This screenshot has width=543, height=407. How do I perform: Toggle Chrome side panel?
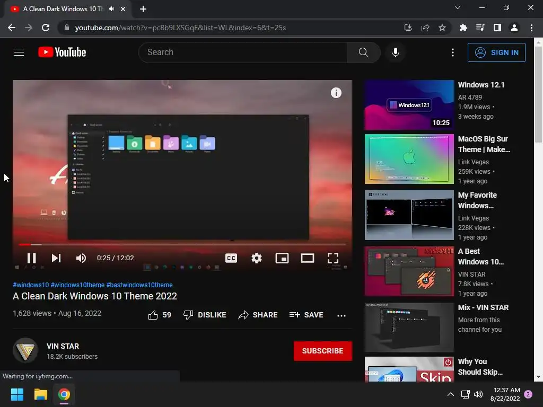[497, 28]
